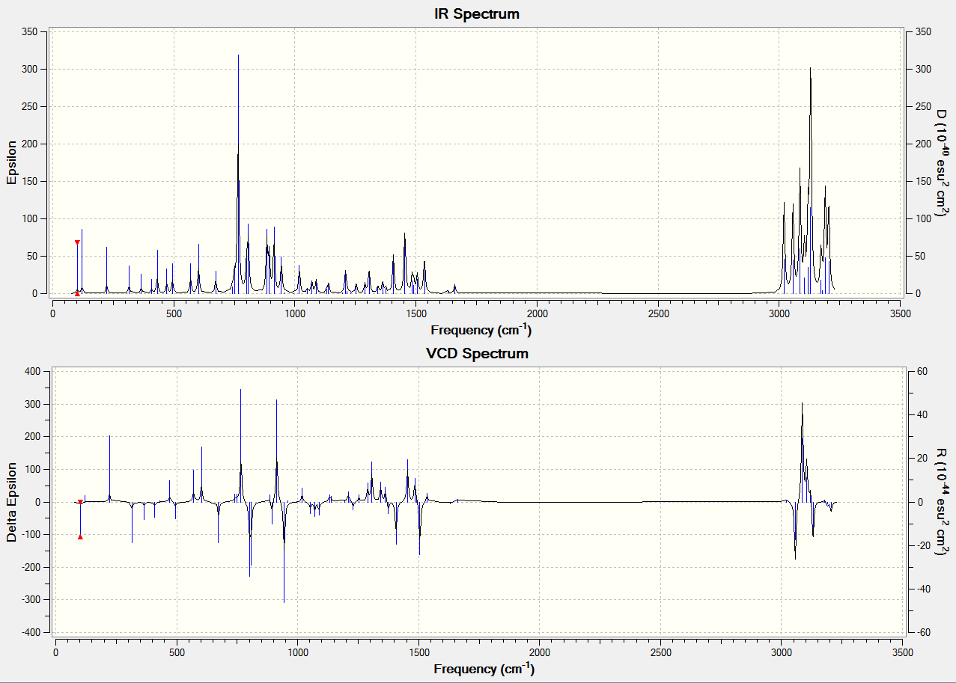Viewport: 956px width, 683px height.
Task: Select the lower red triangle on IR baseline
Action: tap(77, 293)
